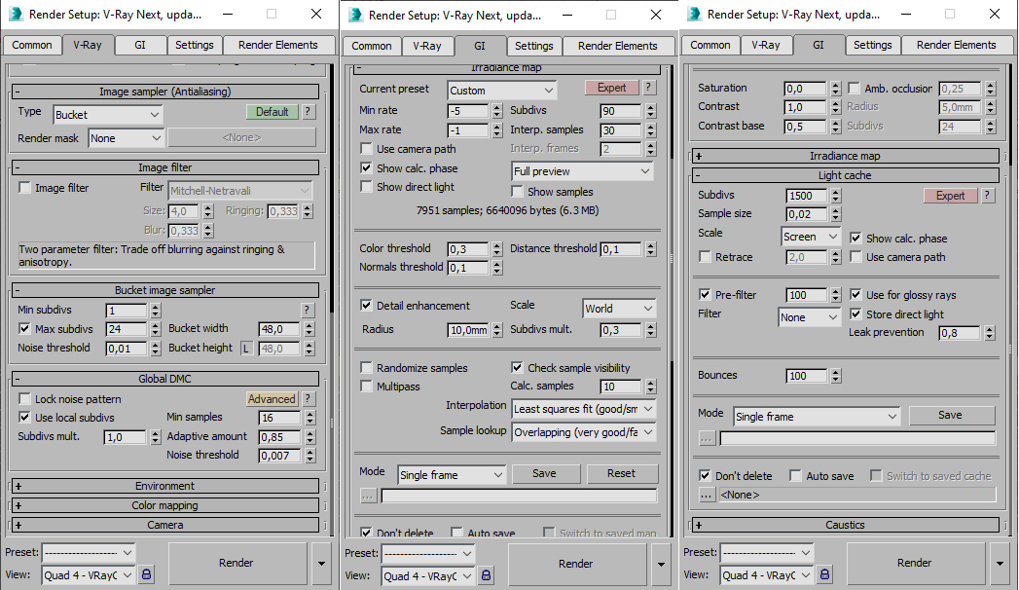This screenshot has height=590, width=1019.
Task: Click the Default button in Image sampler
Action: coord(272,112)
